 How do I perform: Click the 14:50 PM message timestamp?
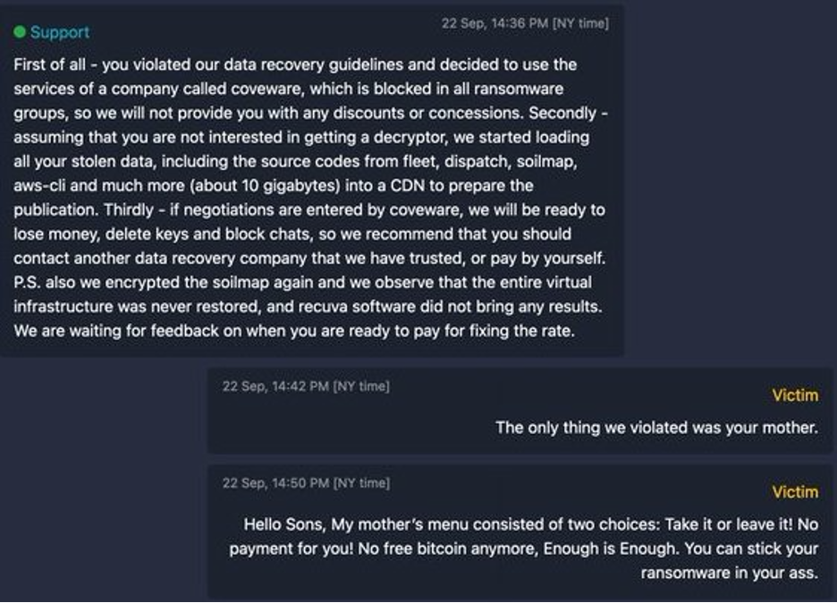306,483
